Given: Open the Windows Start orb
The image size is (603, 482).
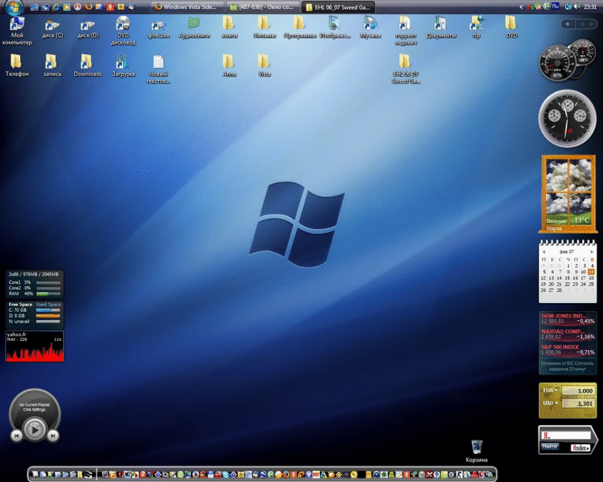Looking at the screenshot, I should click(x=14, y=6).
